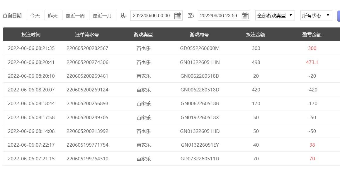Click the 盈亏金额 column header
This screenshot has width=340, height=170.
pos(312,34)
